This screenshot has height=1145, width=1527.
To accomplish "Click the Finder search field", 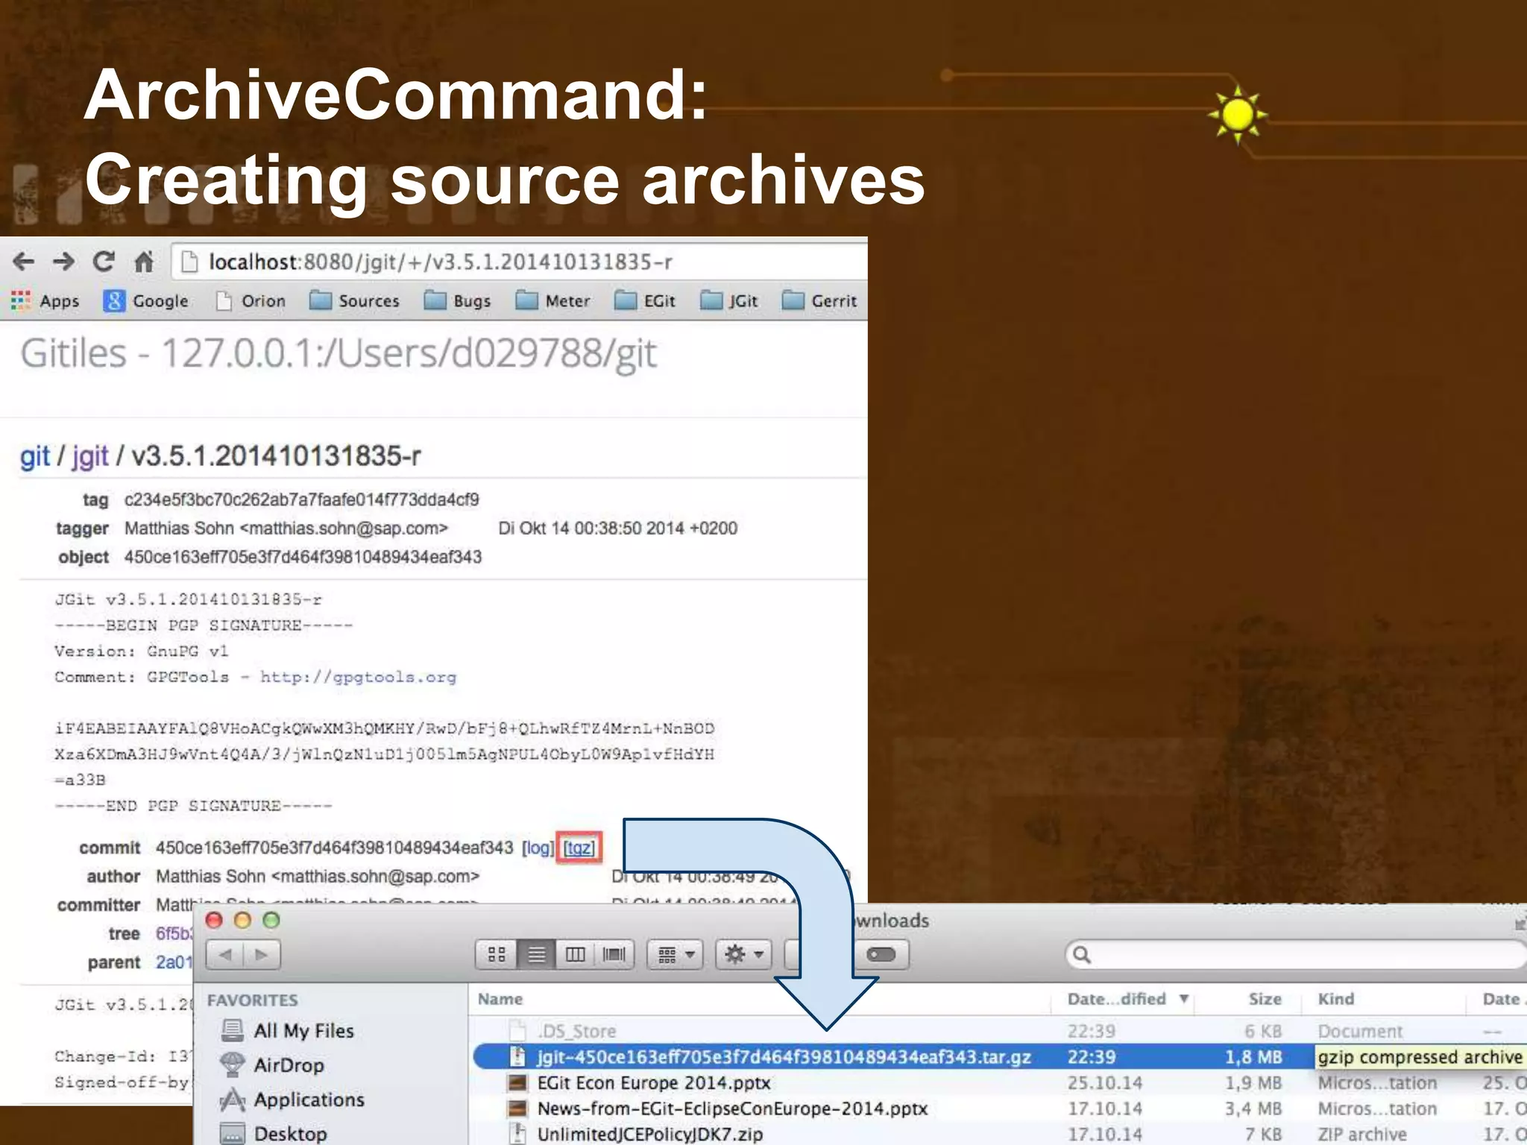I will 1296,955.
